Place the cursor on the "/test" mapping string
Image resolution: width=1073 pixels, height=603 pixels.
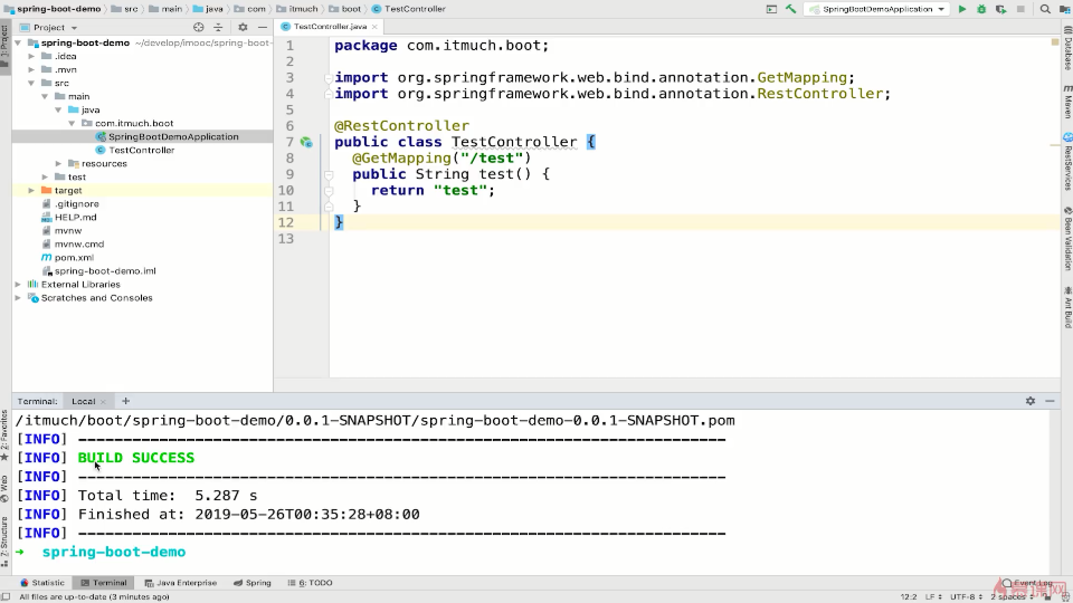point(492,158)
